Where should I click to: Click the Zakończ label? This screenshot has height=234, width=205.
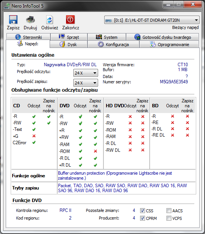point(71,28)
